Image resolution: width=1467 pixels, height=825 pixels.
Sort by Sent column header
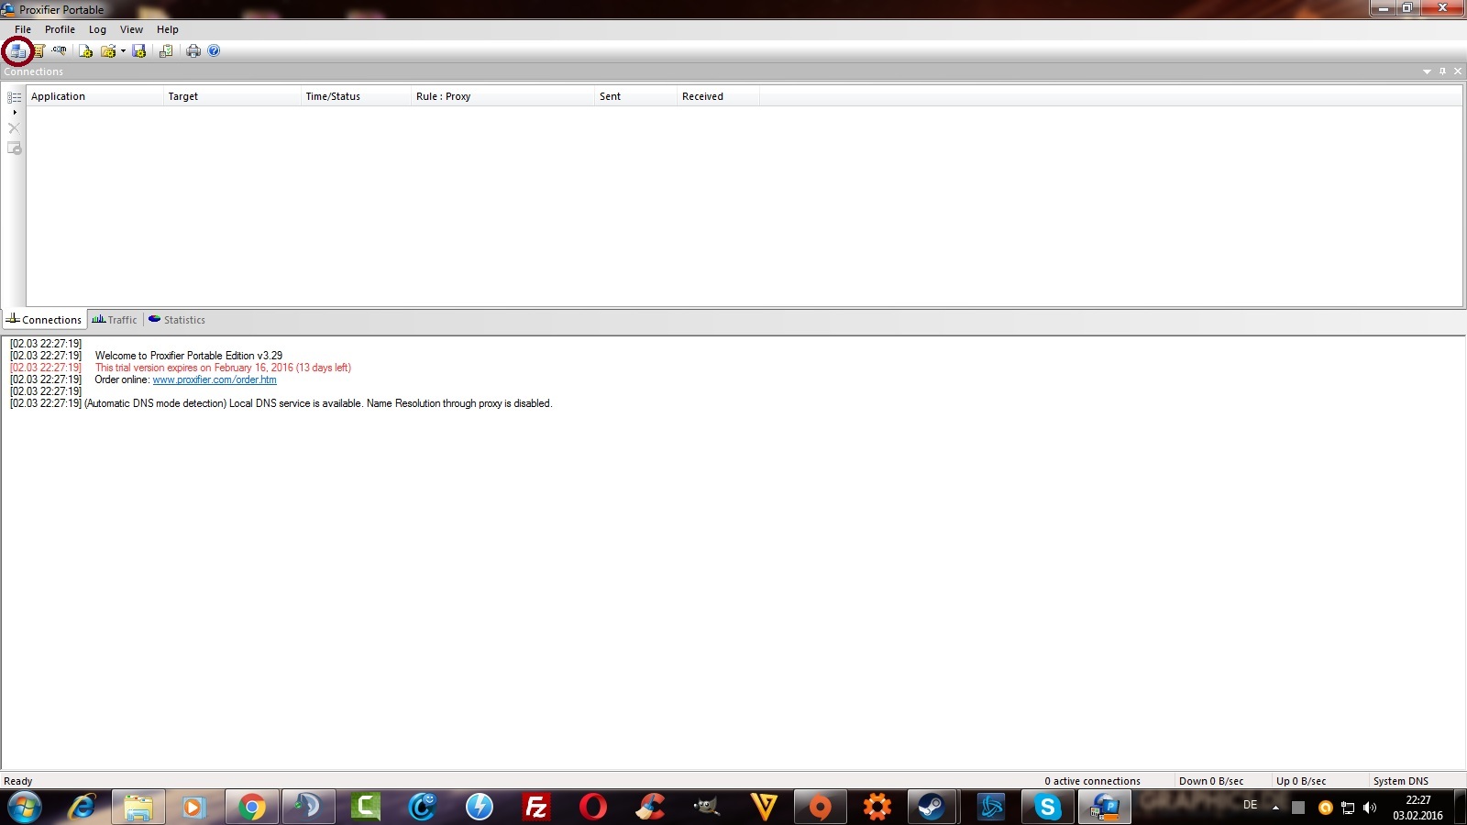tap(635, 96)
